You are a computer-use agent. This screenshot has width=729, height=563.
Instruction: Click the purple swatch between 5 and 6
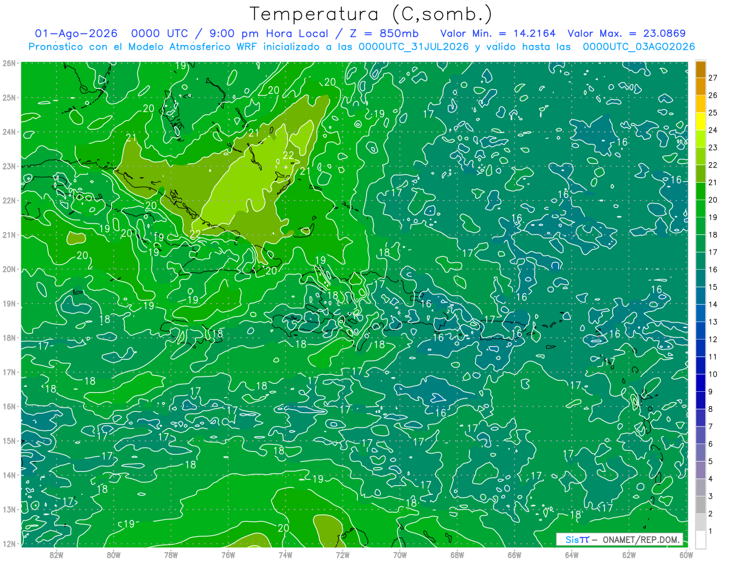click(701, 452)
